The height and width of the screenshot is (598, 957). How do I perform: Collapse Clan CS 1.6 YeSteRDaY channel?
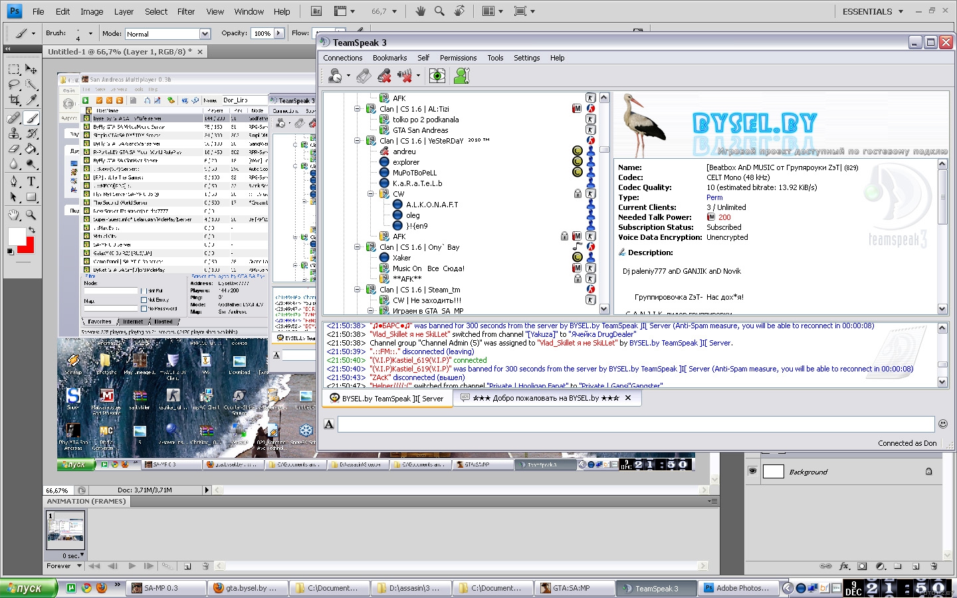358,141
